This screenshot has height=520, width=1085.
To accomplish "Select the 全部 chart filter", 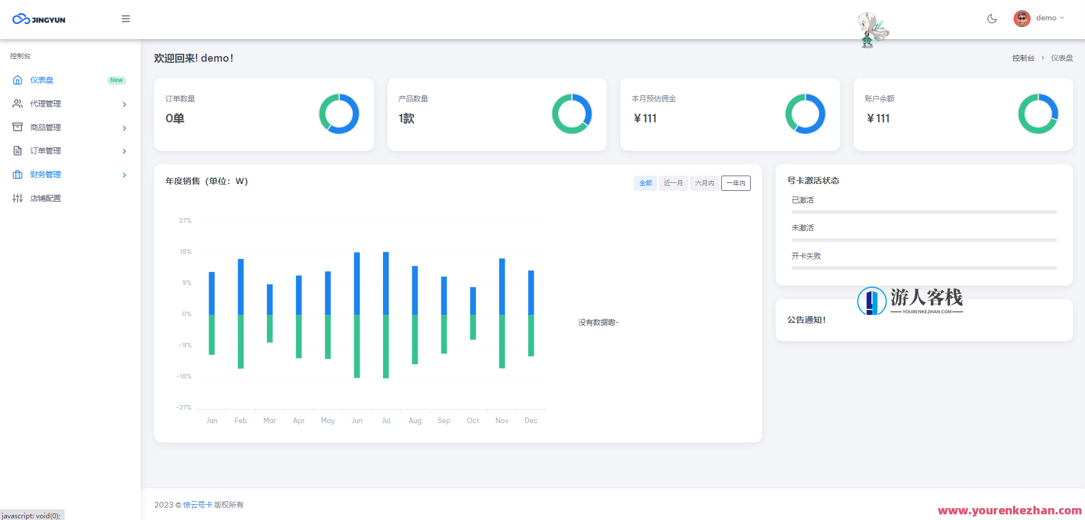I will [x=645, y=183].
